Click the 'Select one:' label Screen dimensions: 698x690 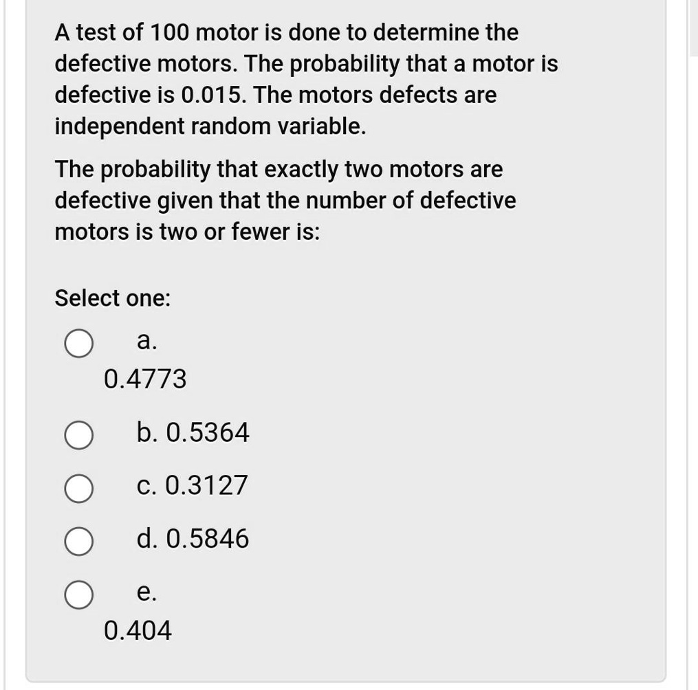(x=112, y=298)
